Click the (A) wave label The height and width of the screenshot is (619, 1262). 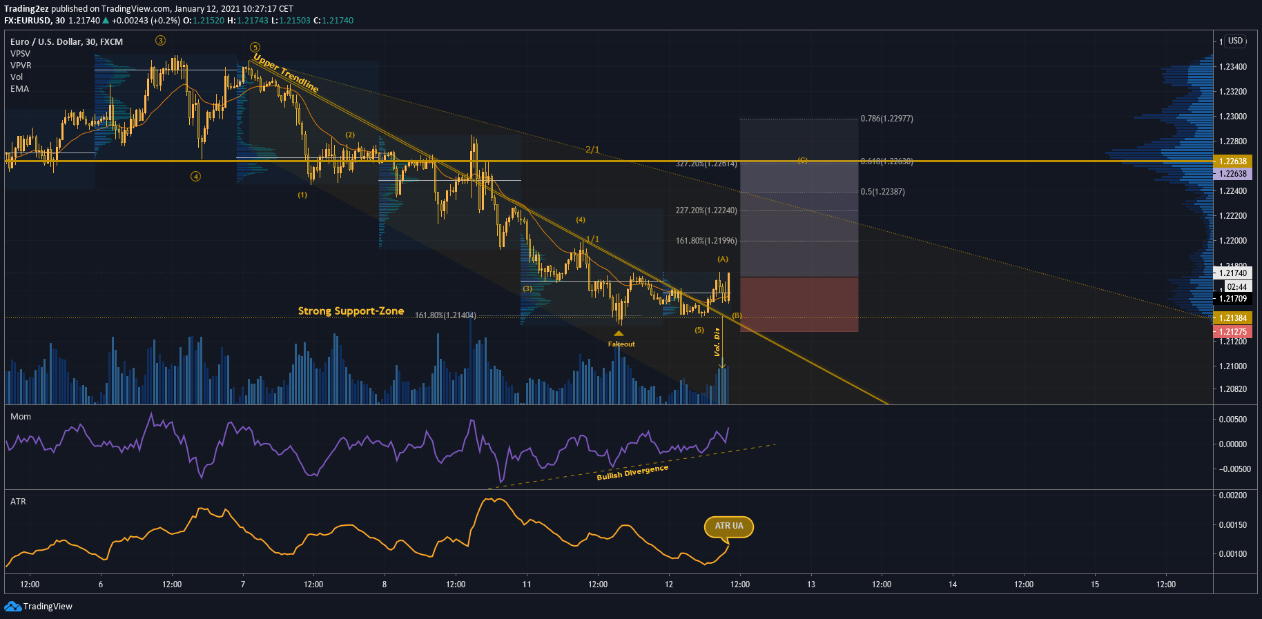[x=723, y=259]
